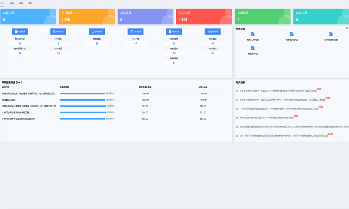349x209 pixels.
Task: Open the 材料合同 count of 54
Action: click(x=58, y=53)
